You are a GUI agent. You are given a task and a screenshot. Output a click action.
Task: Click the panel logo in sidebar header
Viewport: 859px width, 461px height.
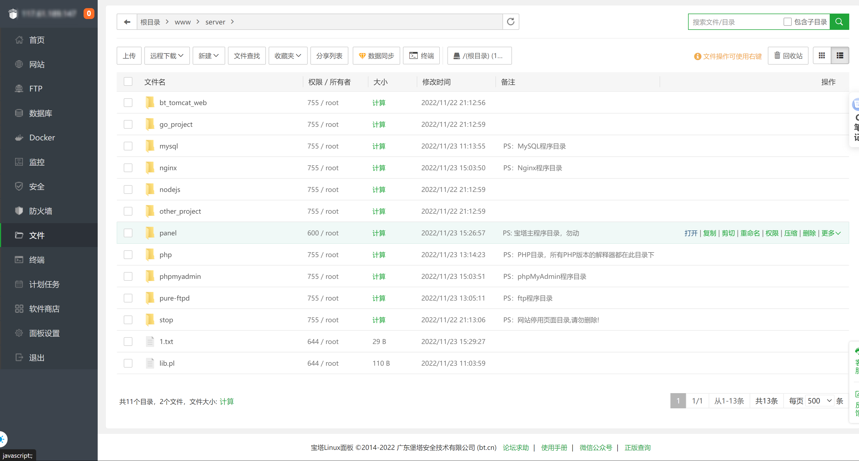pyautogui.click(x=13, y=14)
